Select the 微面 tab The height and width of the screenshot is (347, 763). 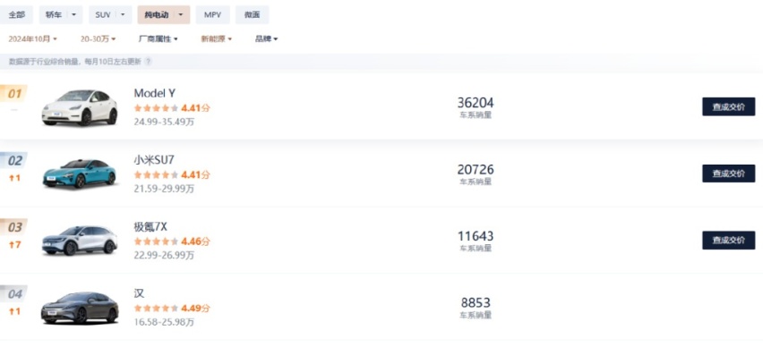click(x=252, y=15)
